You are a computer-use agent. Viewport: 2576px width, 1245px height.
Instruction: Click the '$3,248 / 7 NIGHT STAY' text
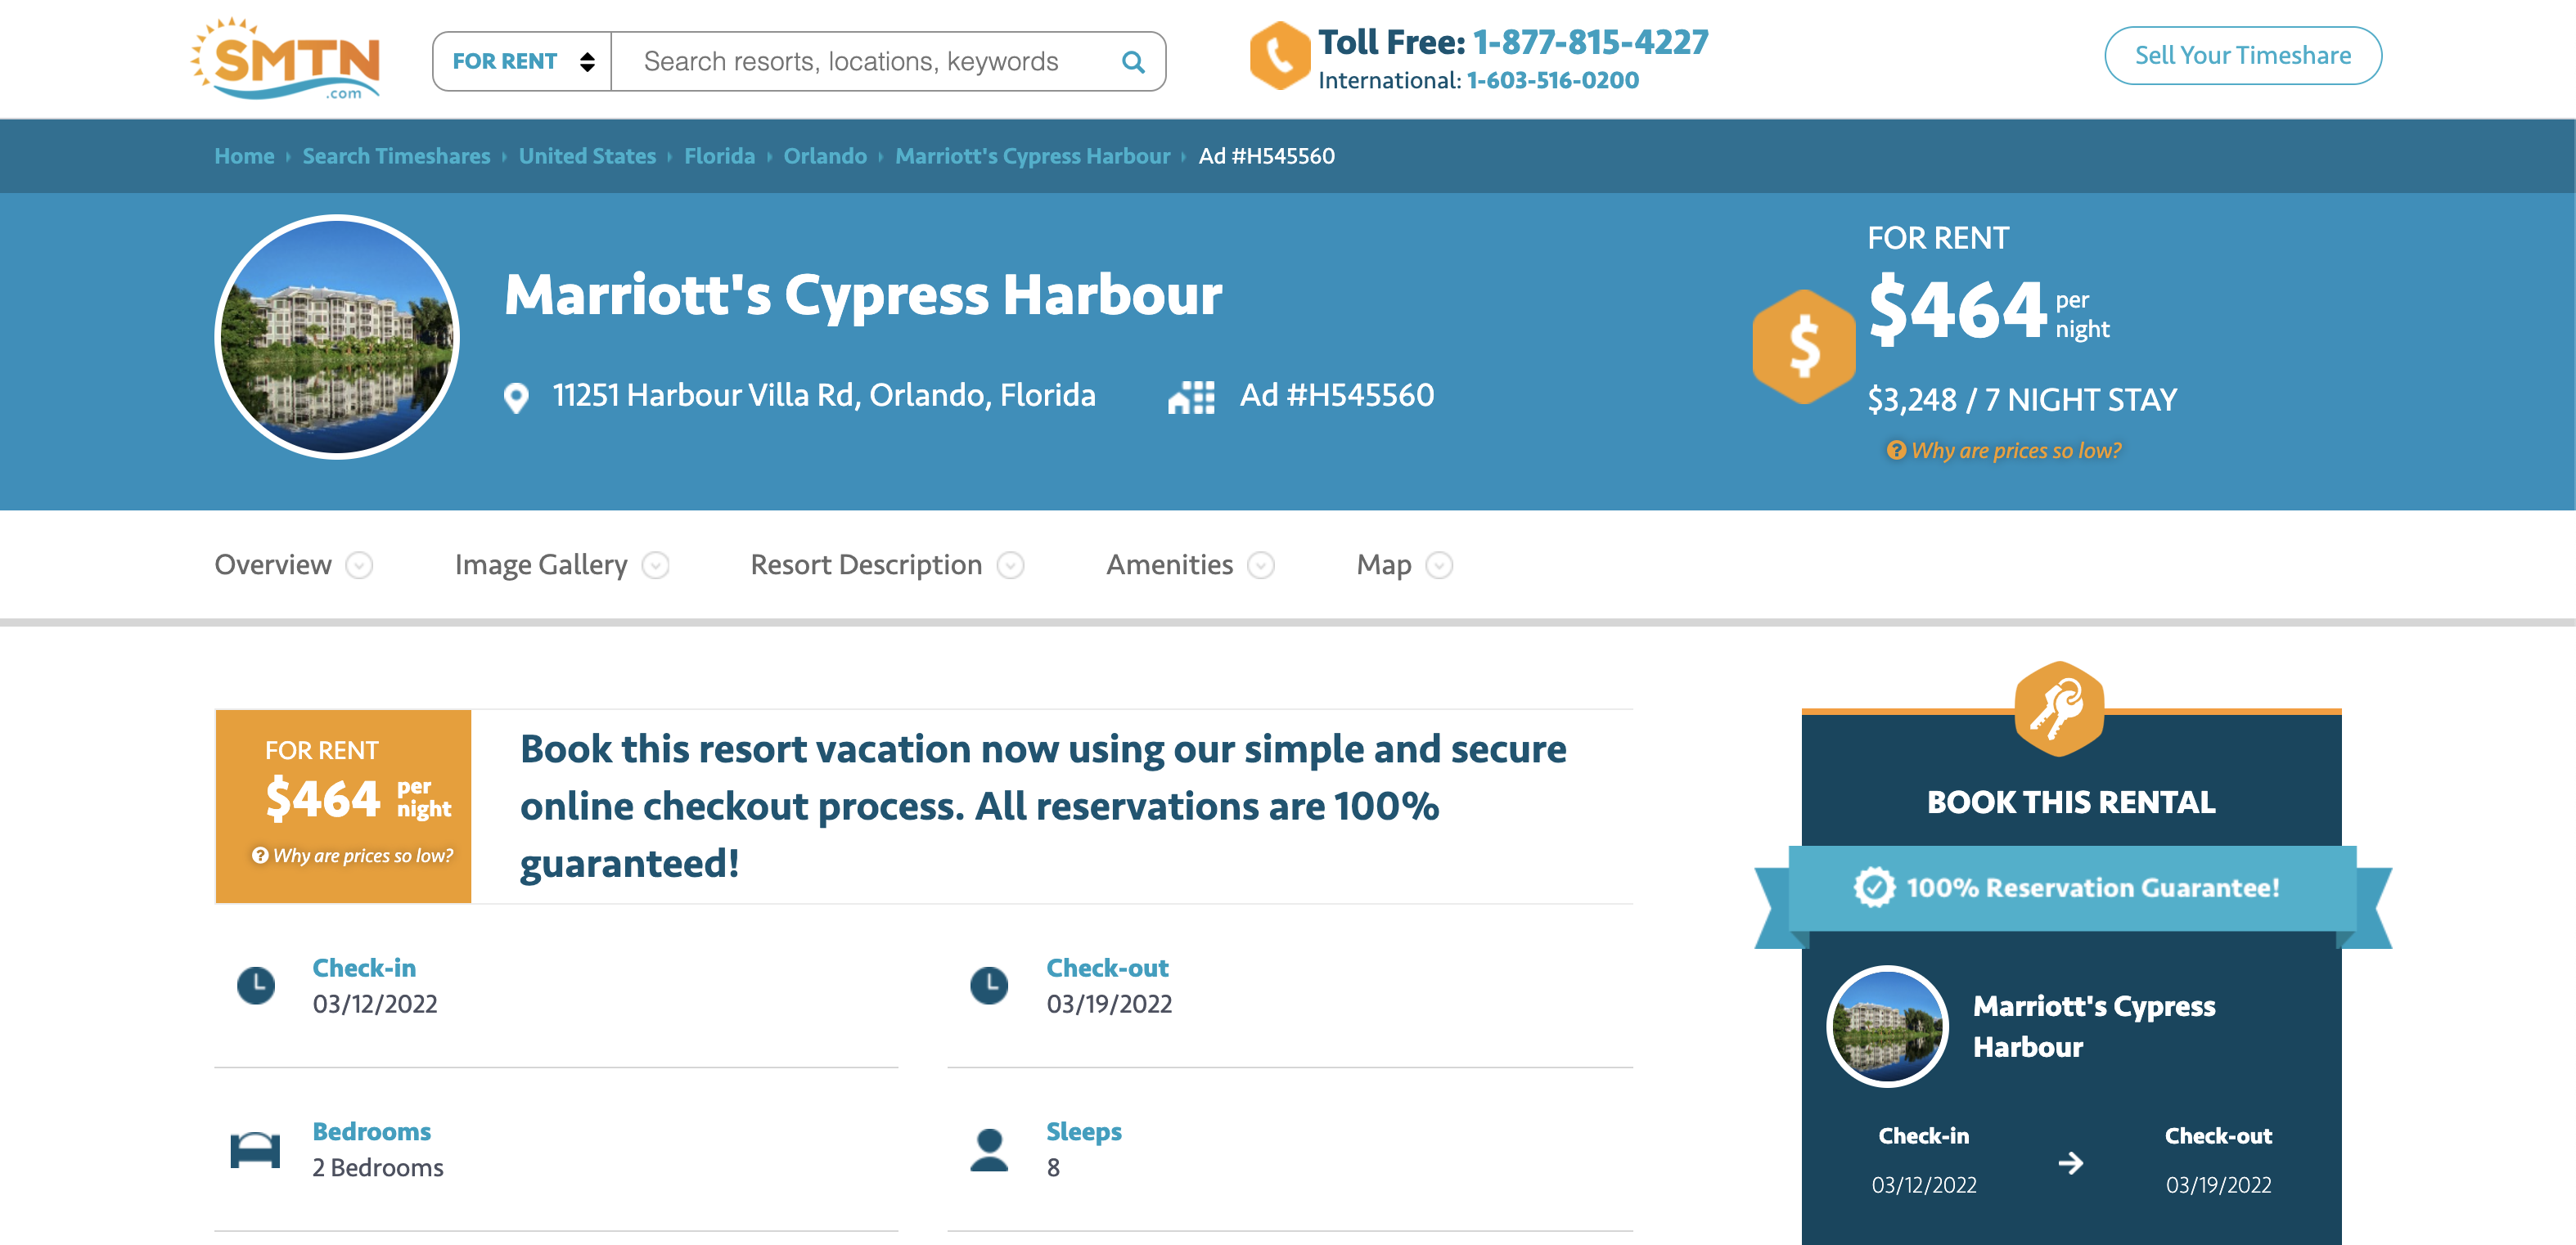[2021, 400]
